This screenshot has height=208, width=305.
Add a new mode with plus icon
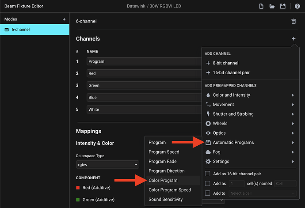(64, 19)
